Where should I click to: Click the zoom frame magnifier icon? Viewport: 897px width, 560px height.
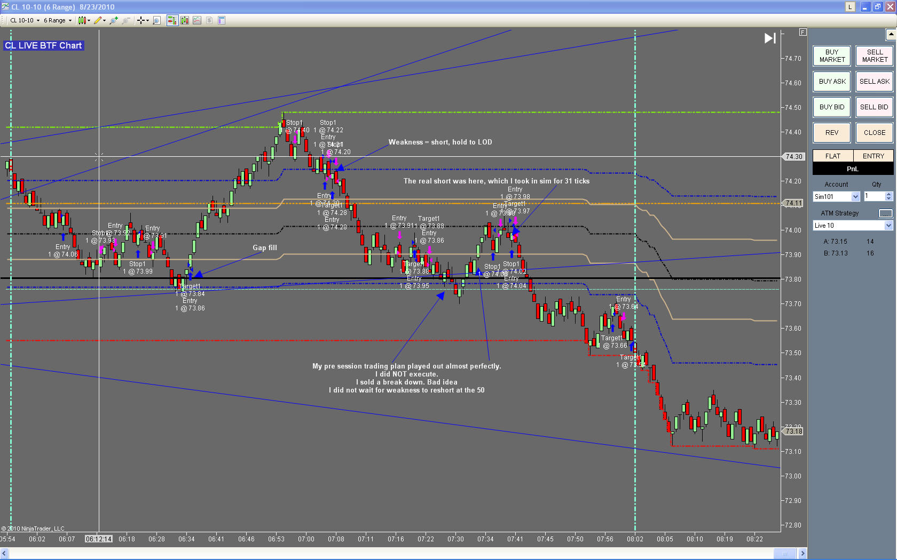pyautogui.click(x=156, y=20)
